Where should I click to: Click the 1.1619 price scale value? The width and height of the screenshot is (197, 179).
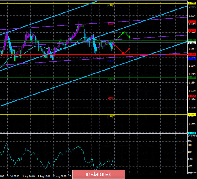(192, 74)
